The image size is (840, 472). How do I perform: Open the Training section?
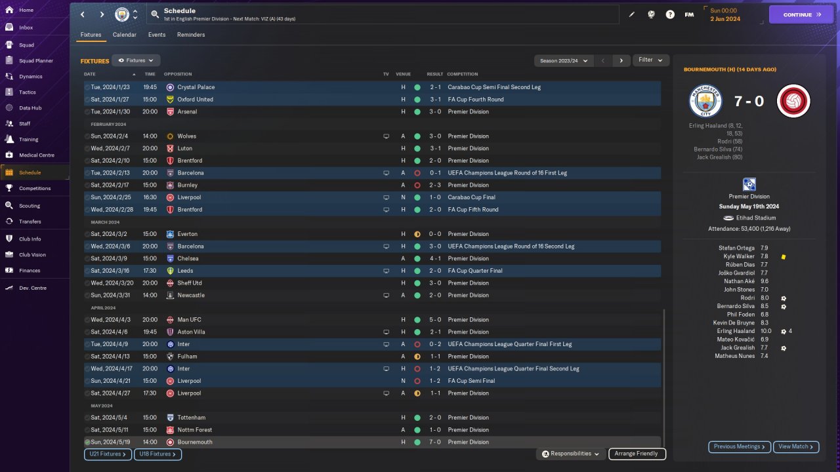pyautogui.click(x=35, y=139)
